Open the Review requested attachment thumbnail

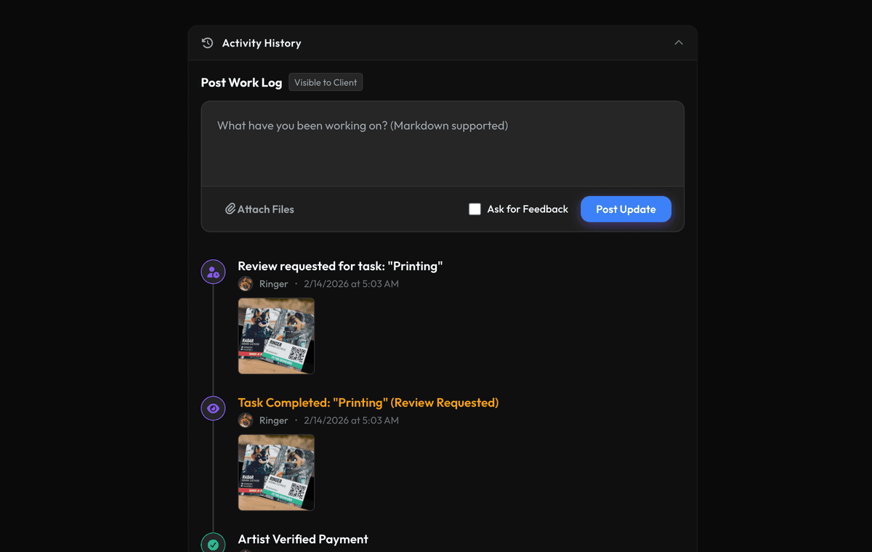[x=276, y=336]
